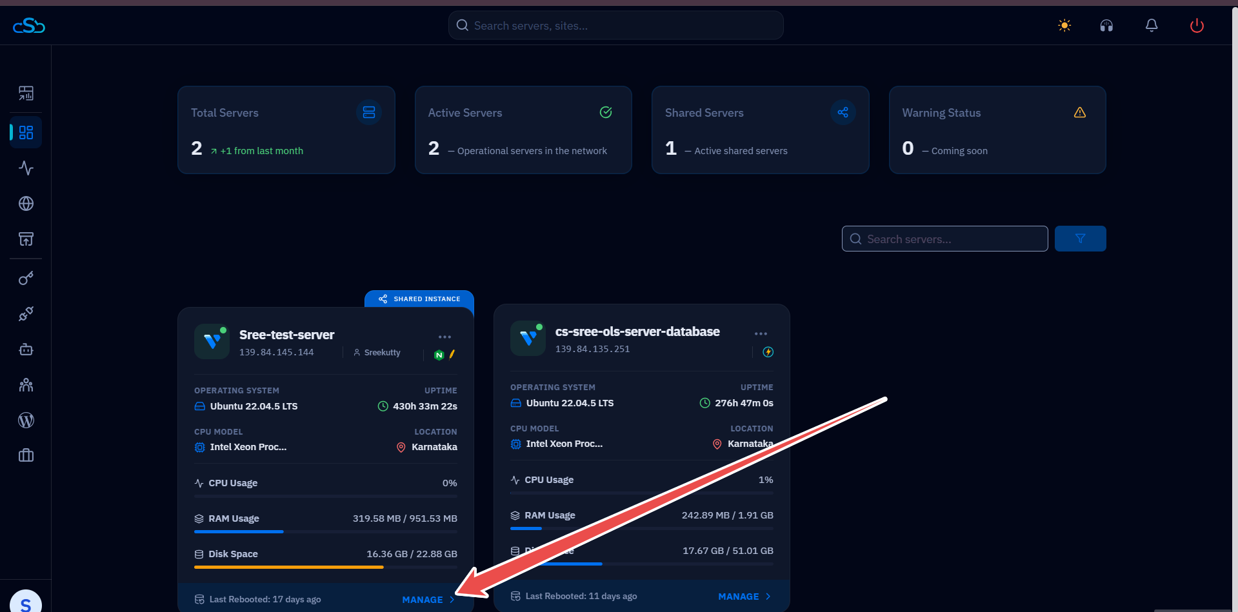Click Sree-test-server Vultr provider logo
This screenshot has height=612, width=1238.
tap(212, 341)
